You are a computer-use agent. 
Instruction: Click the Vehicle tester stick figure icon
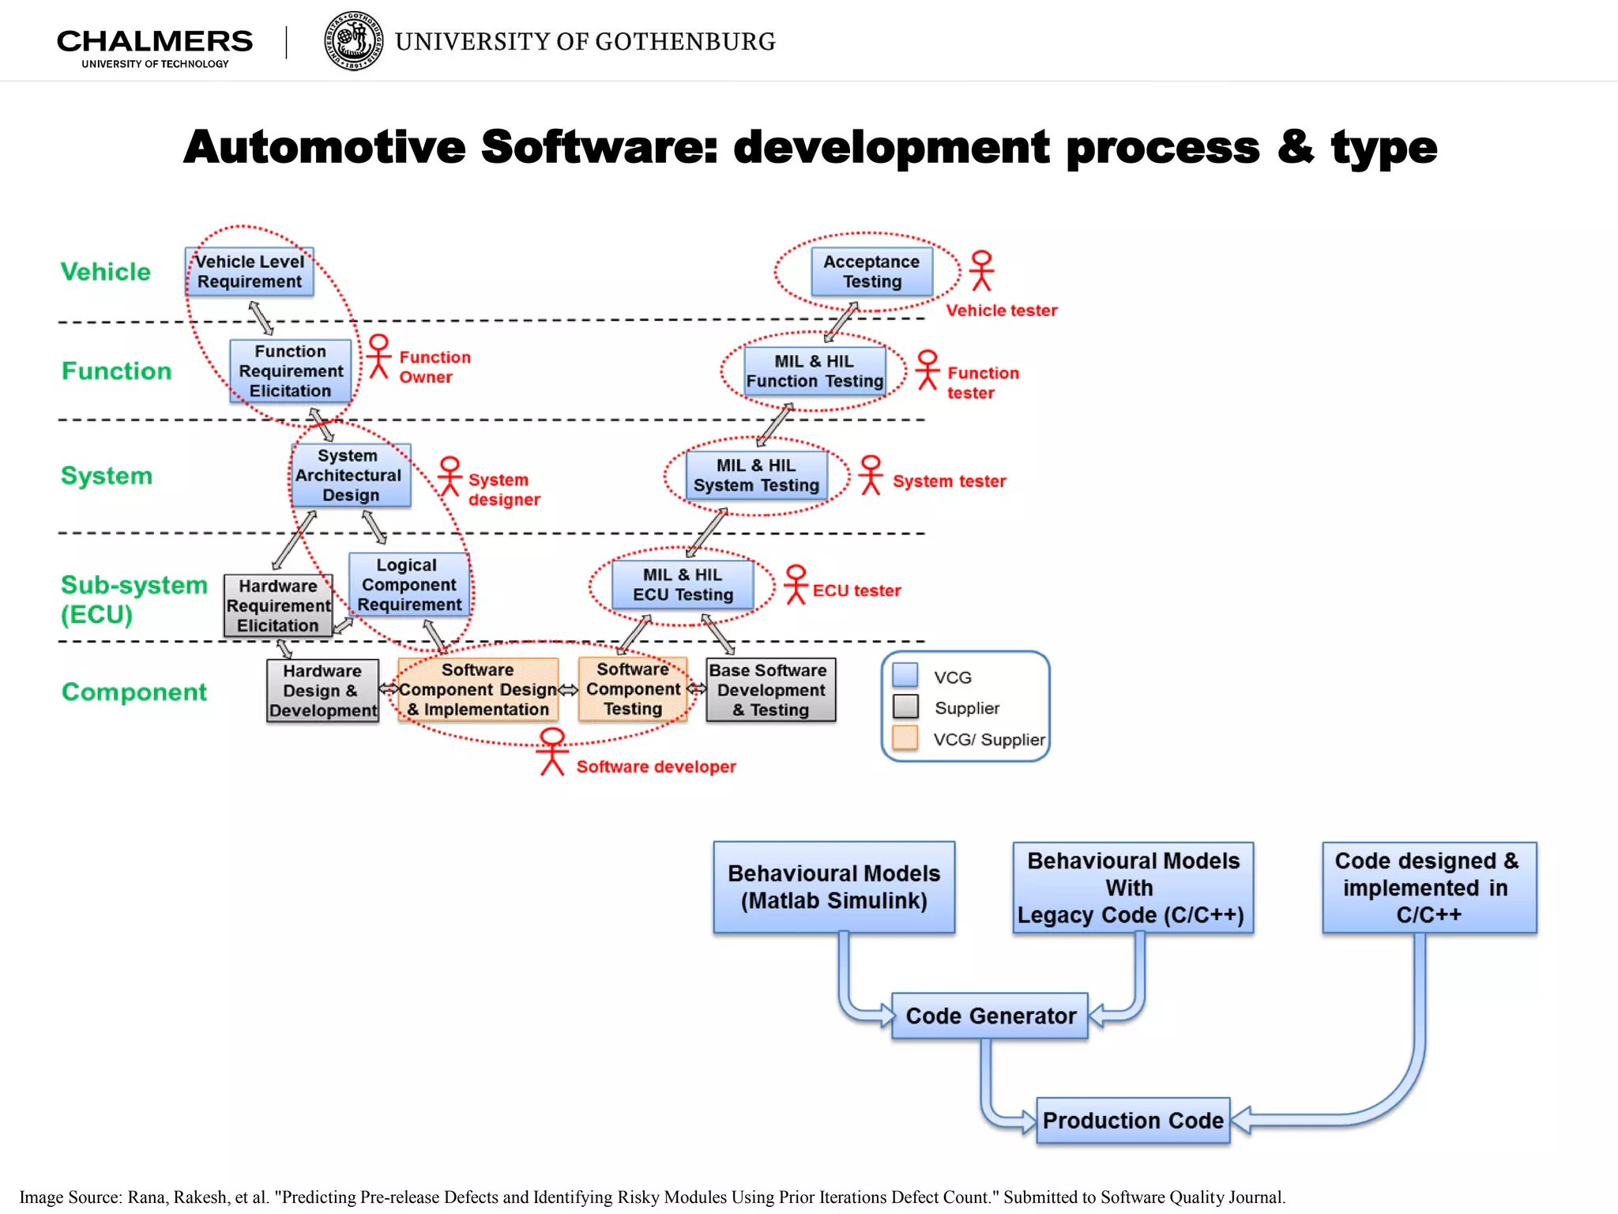981,271
